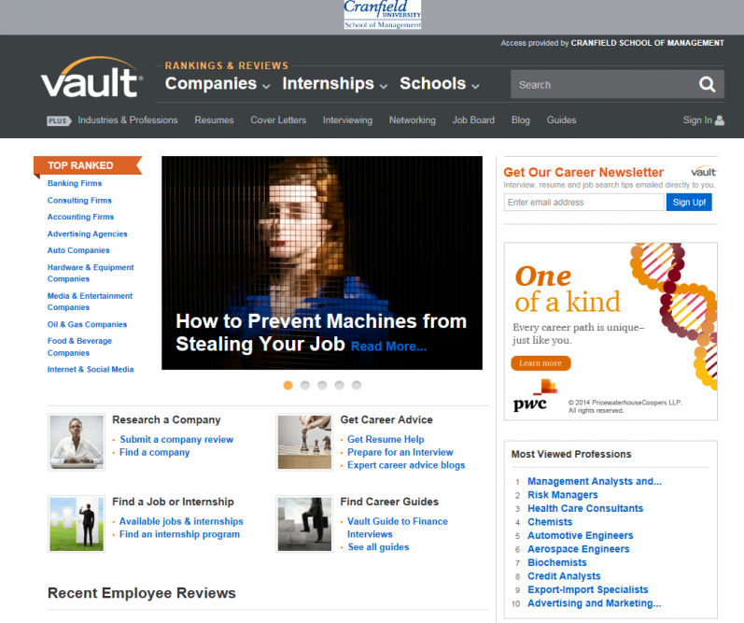Viewport: 744px width, 623px height.
Task: Open the Job Board nav item
Action: 473,120
